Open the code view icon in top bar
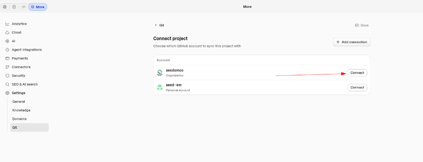The height and width of the screenshot is (162, 423). click(24, 7)
